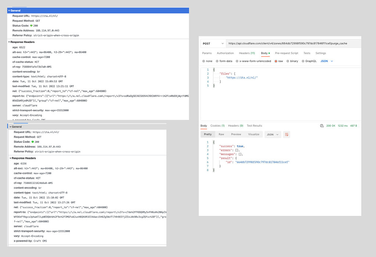Screen dimensions: 376x257
Task: Click the fold chevron beside the result object
Action: [x=214, y=158]
